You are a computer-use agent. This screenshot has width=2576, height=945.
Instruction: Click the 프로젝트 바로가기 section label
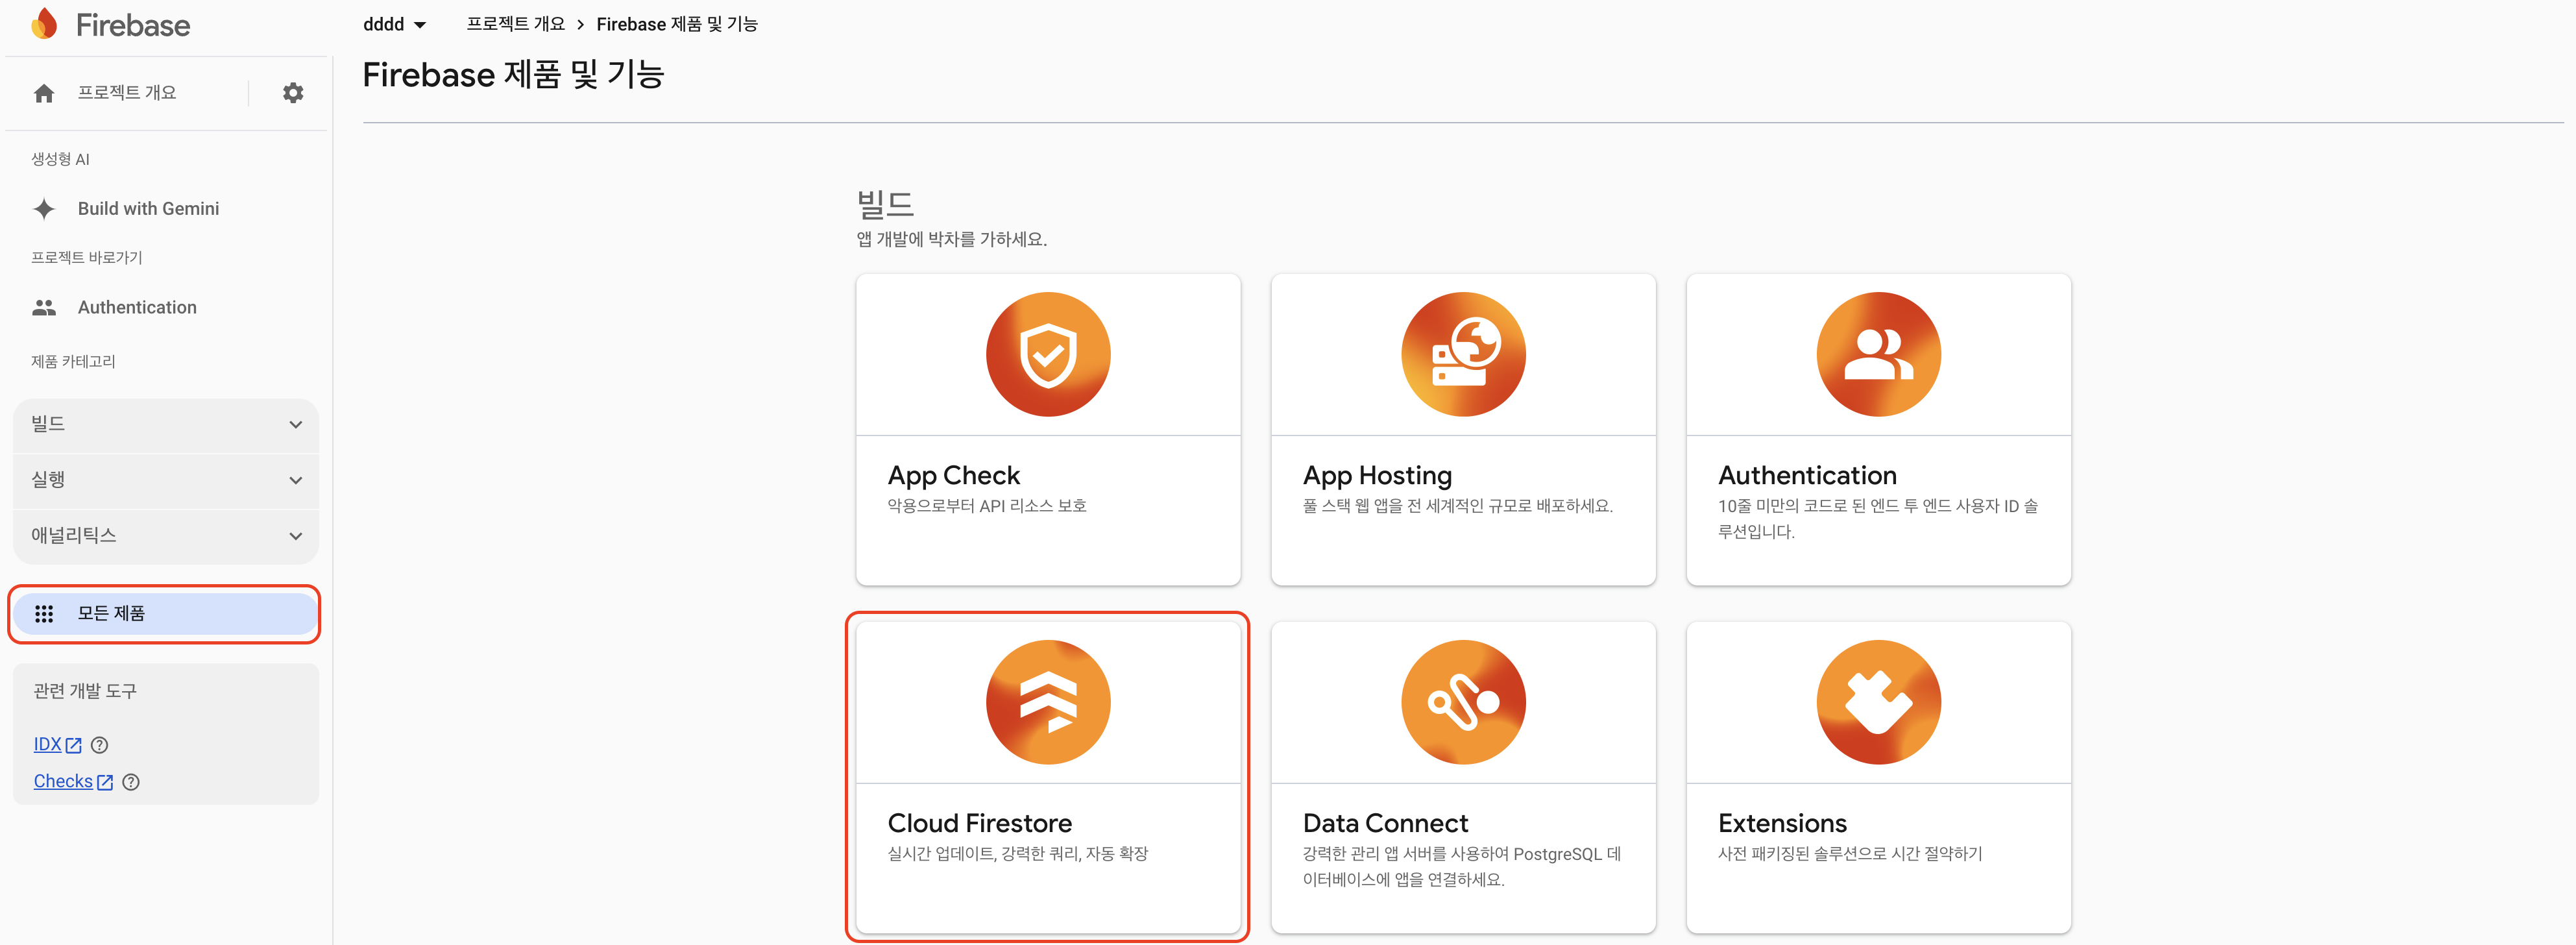[87, 258]
